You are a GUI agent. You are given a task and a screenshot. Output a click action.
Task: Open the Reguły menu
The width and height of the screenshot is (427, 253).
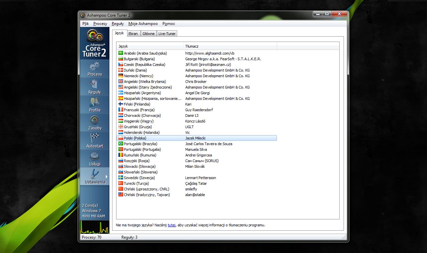click(118, 24)
